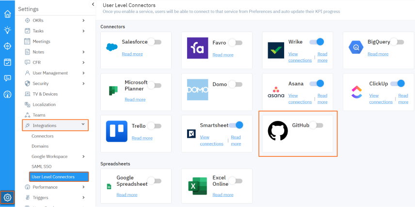Click the Excel Online logo
Viewport: 415px width, 207px height.
point(197,186)
